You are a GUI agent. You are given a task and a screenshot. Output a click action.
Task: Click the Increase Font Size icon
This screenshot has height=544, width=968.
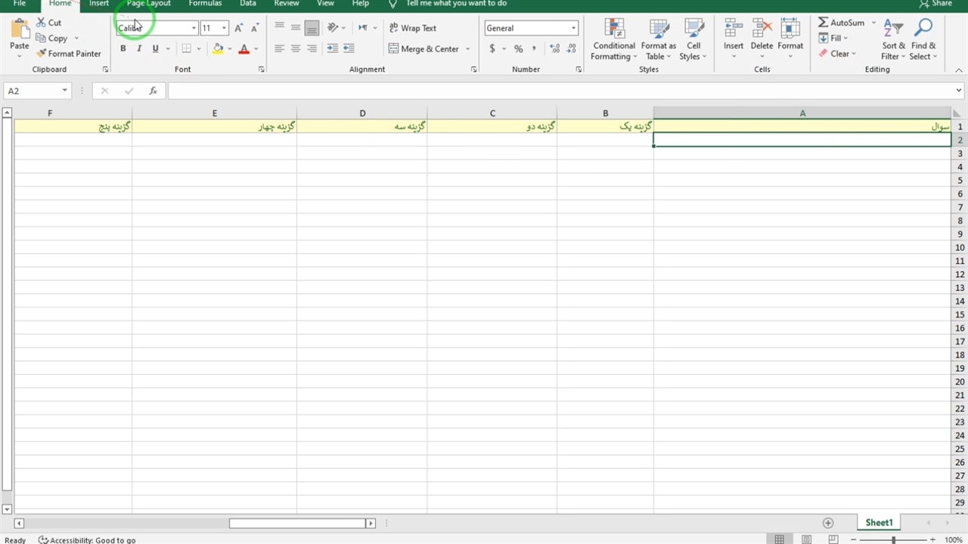click(x=239, y=28)
